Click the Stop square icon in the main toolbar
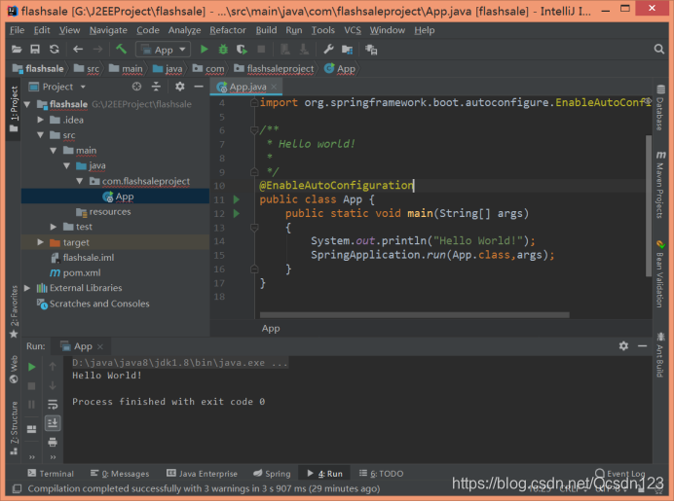Image resolution: width=674 pixels, height=502 pixels. click(261, 50)
